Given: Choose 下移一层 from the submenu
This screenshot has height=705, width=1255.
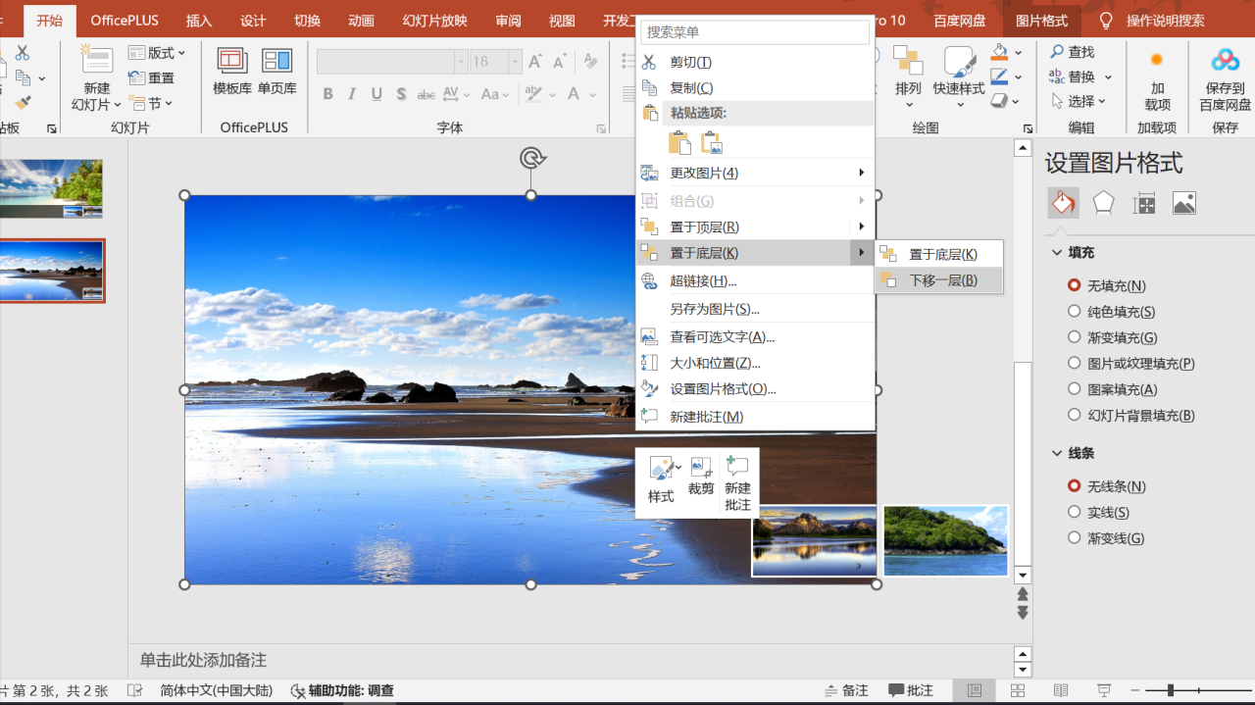Looking at the screenshot, I should pyautogui.click(x=942, y=280).
